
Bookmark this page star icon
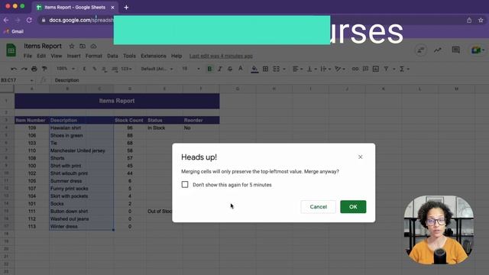click(481, 21)
